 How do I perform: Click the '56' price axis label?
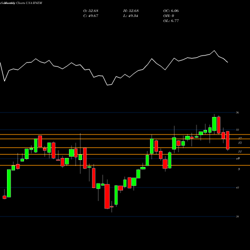coord(237,112)
